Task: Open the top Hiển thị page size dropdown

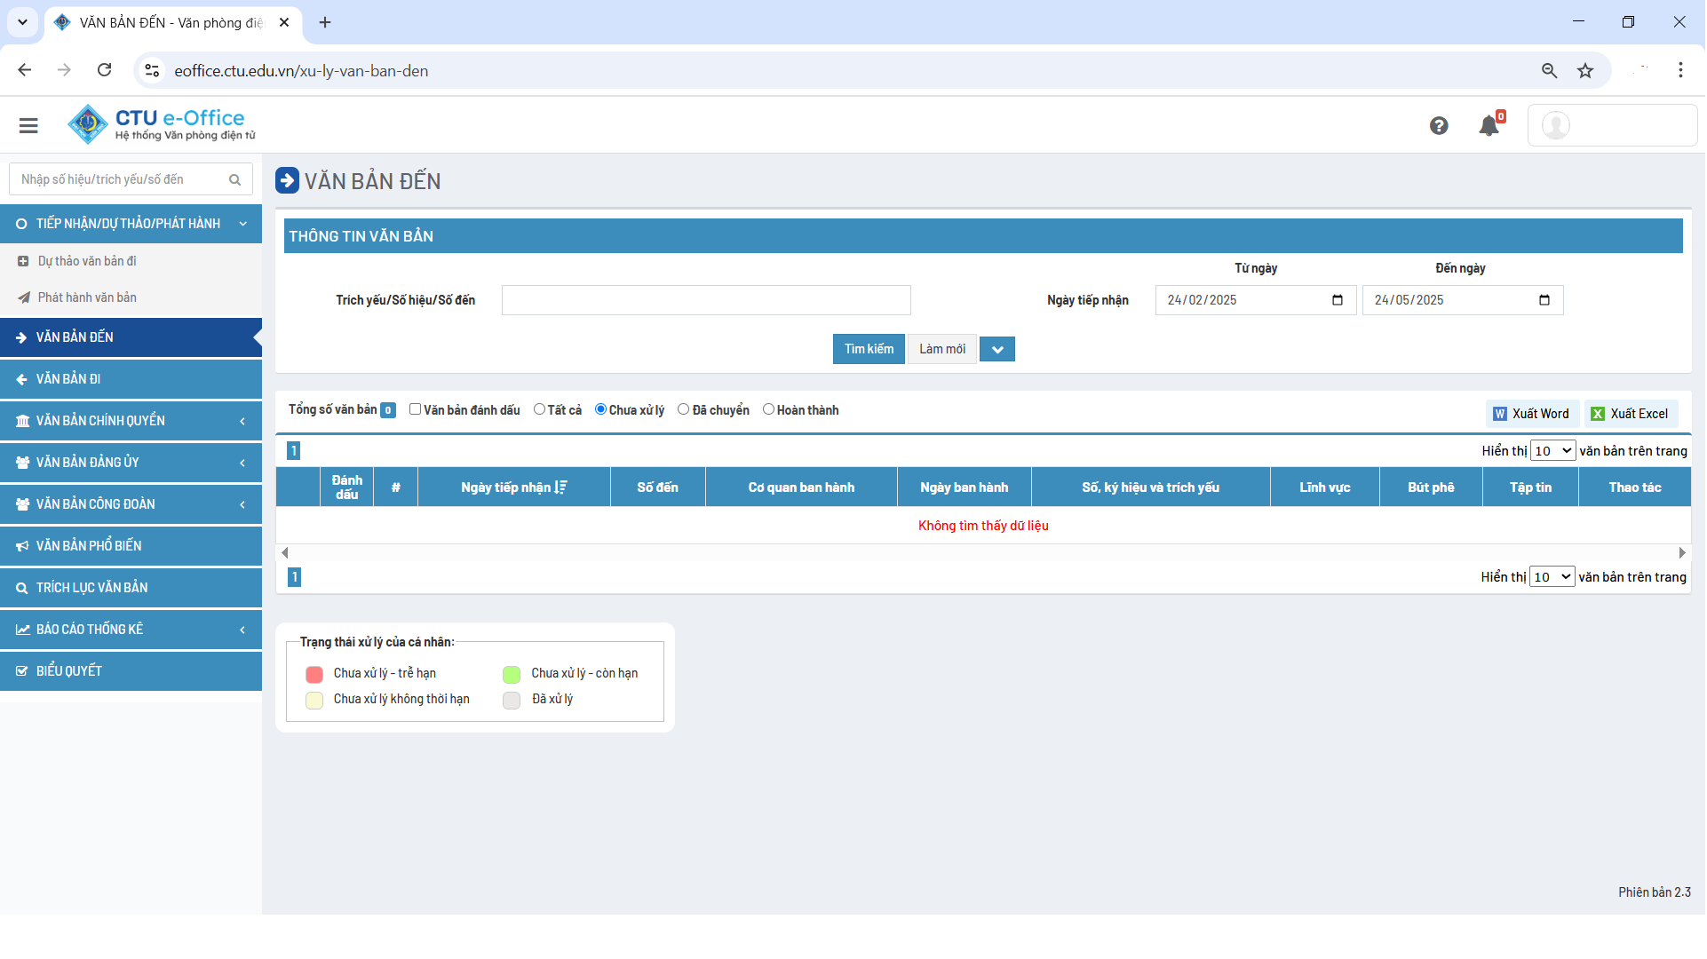Action: (1552, 451)
